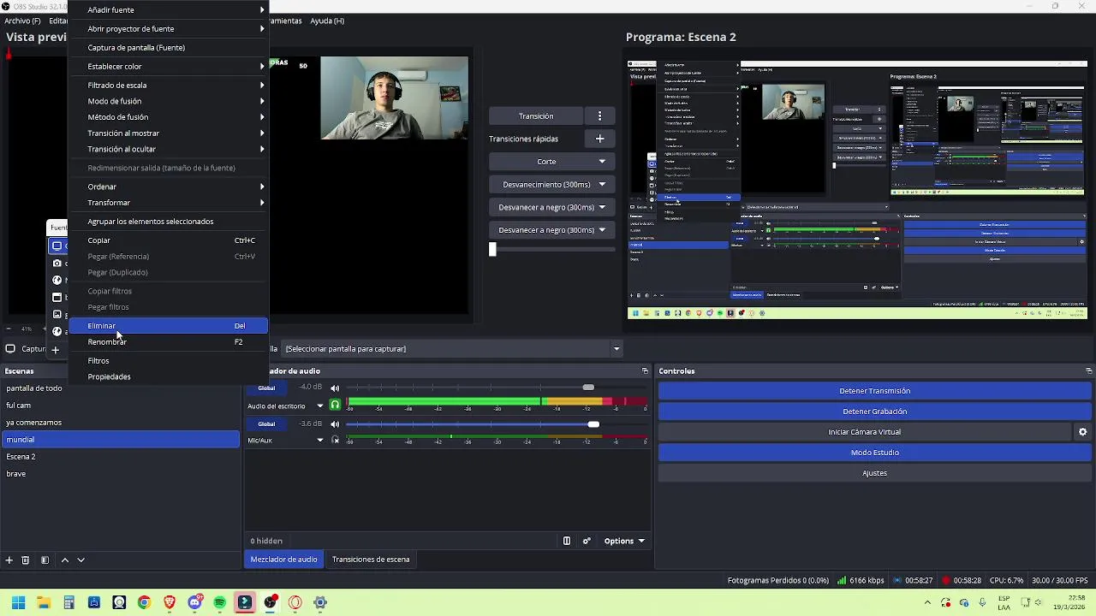Open Ajustes button
Image resolution: width=1096 pixels, height=616 pixels.
pos(874,473)
